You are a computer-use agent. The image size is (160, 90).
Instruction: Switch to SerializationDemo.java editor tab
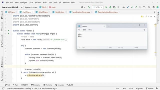[81, 12]
